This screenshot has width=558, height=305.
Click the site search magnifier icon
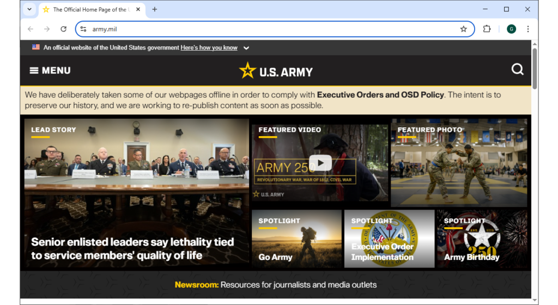coord(518,69)
